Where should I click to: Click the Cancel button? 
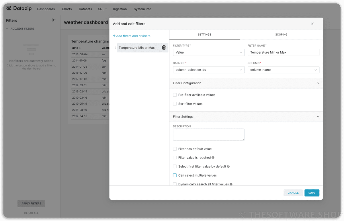pyautogui.click(x=293, y=193)
